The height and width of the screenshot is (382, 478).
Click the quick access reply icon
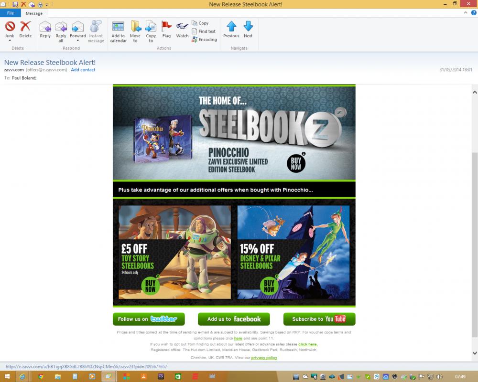[32, 4]
